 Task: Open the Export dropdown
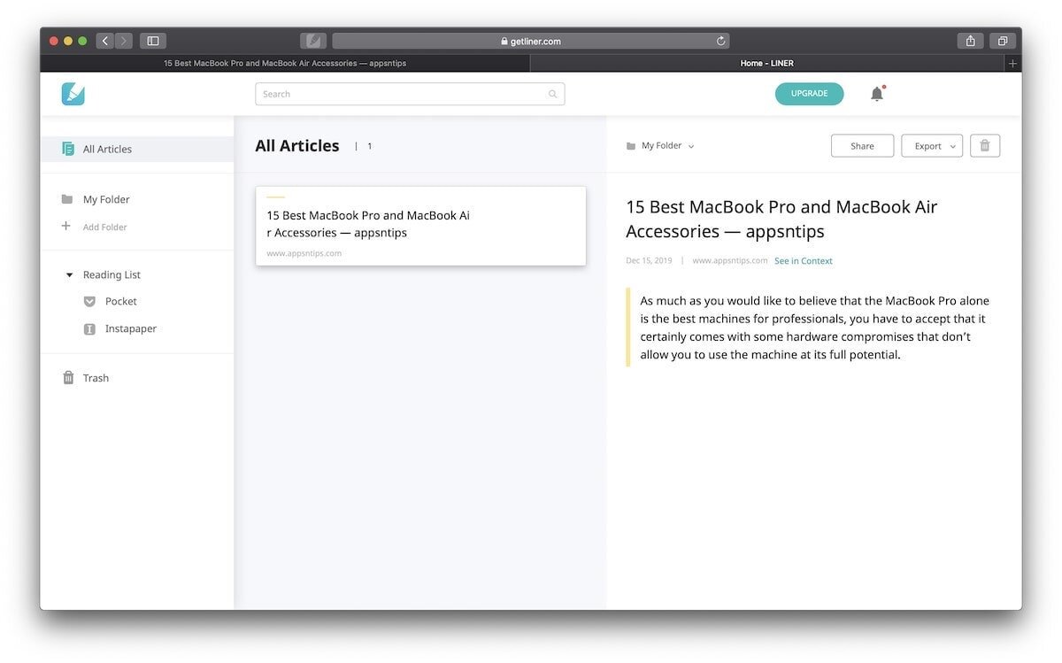(931, 145)
